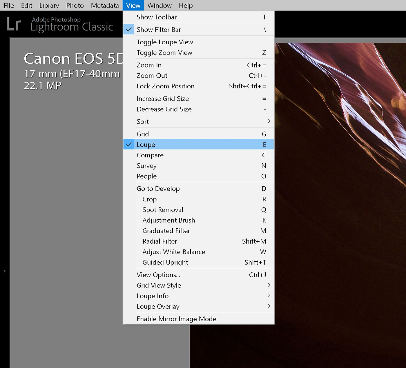Viewport: 406px width, 368px height.
Task: Expand the hidden left panel arrow
Action: tap(4, 271)
